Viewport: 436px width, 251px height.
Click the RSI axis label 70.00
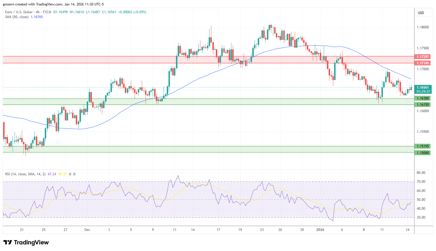point(421,182)
